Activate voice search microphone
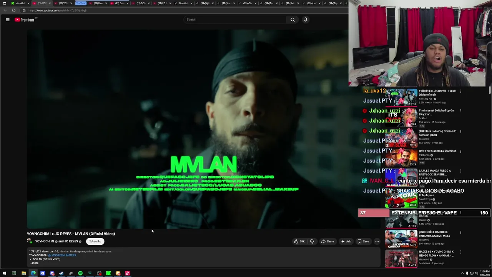This screenshot has width=492, height=277. [306, 20]
